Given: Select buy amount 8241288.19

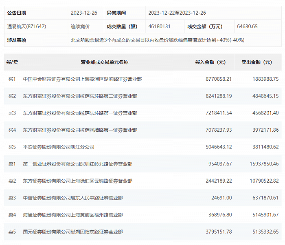Looking at the screenshot, I should [219, 96].
